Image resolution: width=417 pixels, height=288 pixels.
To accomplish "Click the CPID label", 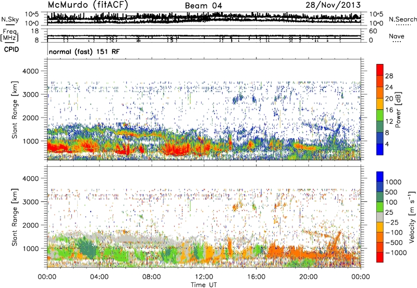I will (x=11, y=49).
